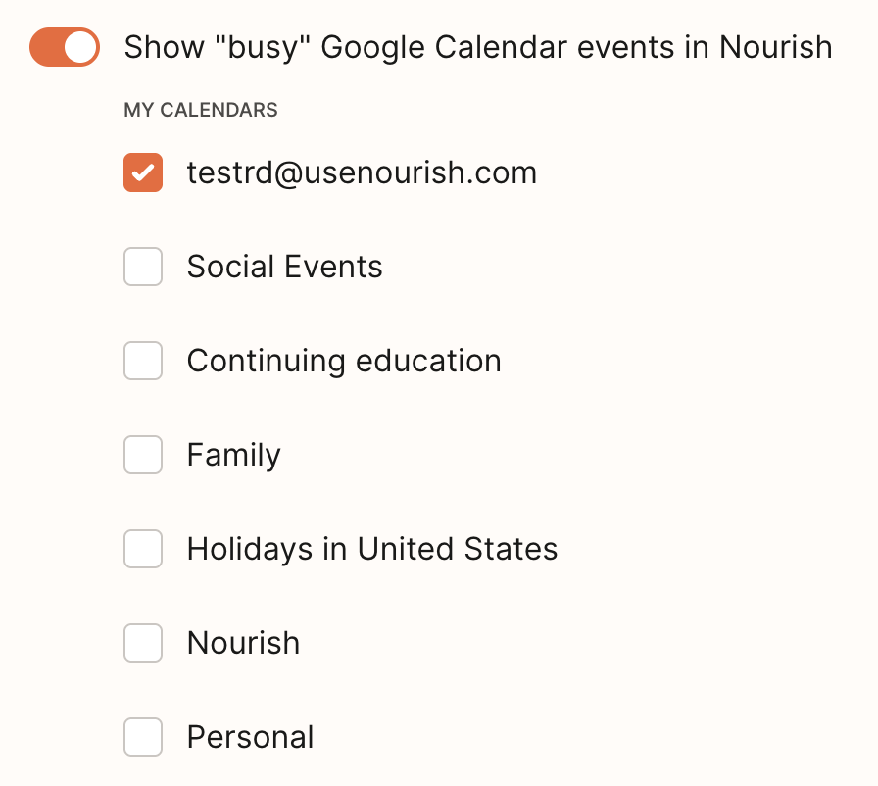Turn off the busy events toggle switch
The width and height of the screenshot is (878, 786).
[x=65, y=47]
